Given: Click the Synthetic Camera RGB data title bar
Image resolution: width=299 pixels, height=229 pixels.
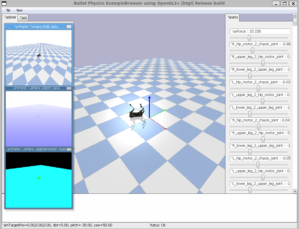Looking at the screenshot, I should [x=36, y=27].
